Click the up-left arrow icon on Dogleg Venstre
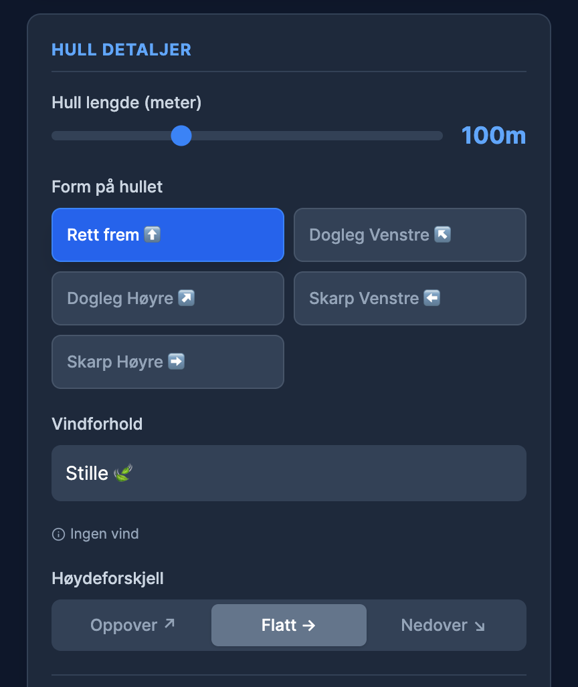Screen dimensions: 578x687 443,235
